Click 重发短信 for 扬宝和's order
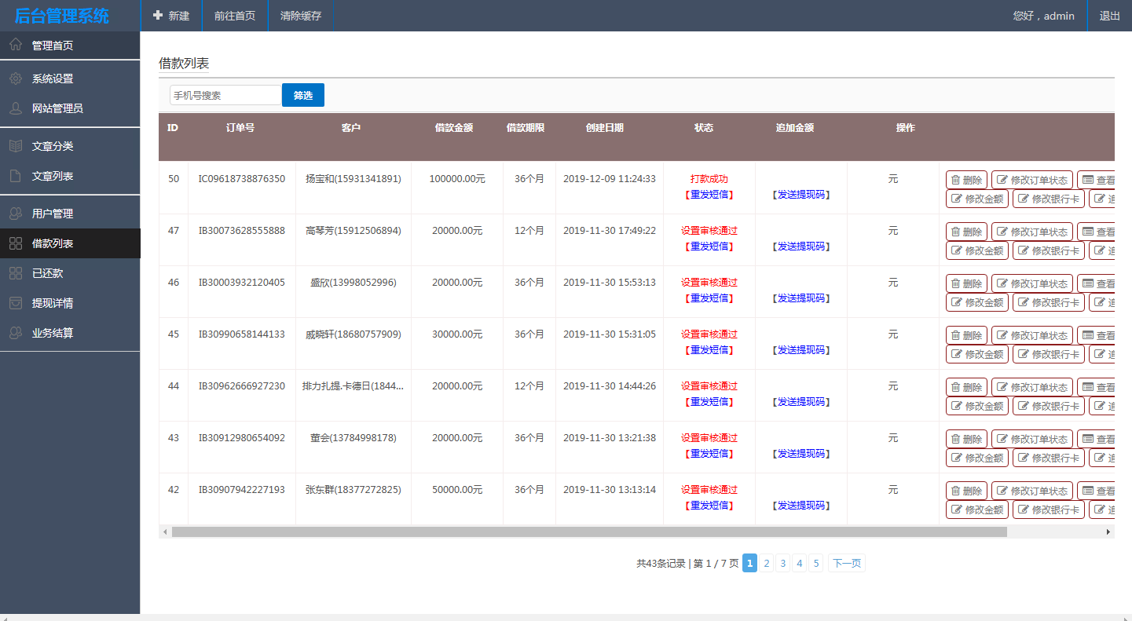Viewport: 1132px width, 621px height. point(709,195)
